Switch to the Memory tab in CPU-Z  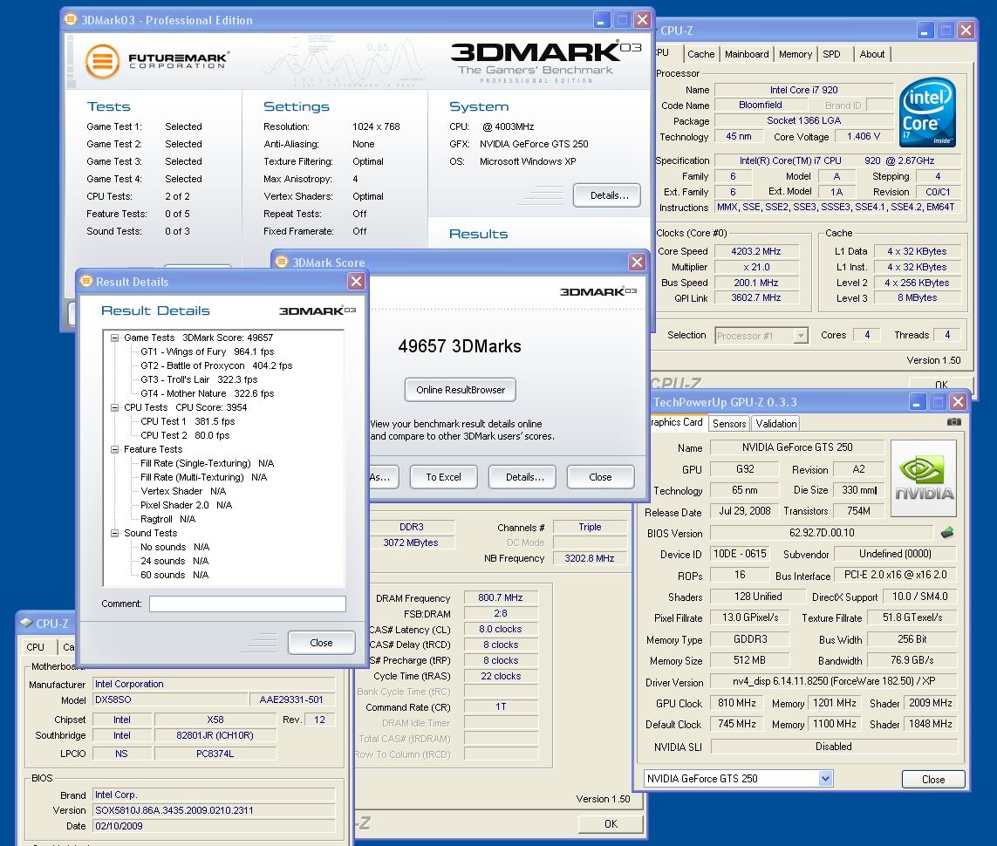pos(796,54)
